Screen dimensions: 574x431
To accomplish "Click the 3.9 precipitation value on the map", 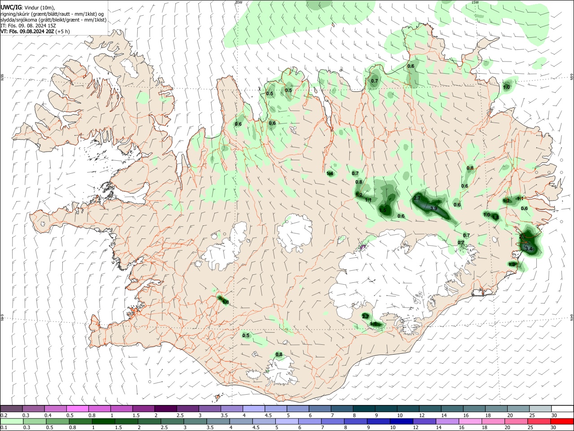I will [x=433, y=208].
